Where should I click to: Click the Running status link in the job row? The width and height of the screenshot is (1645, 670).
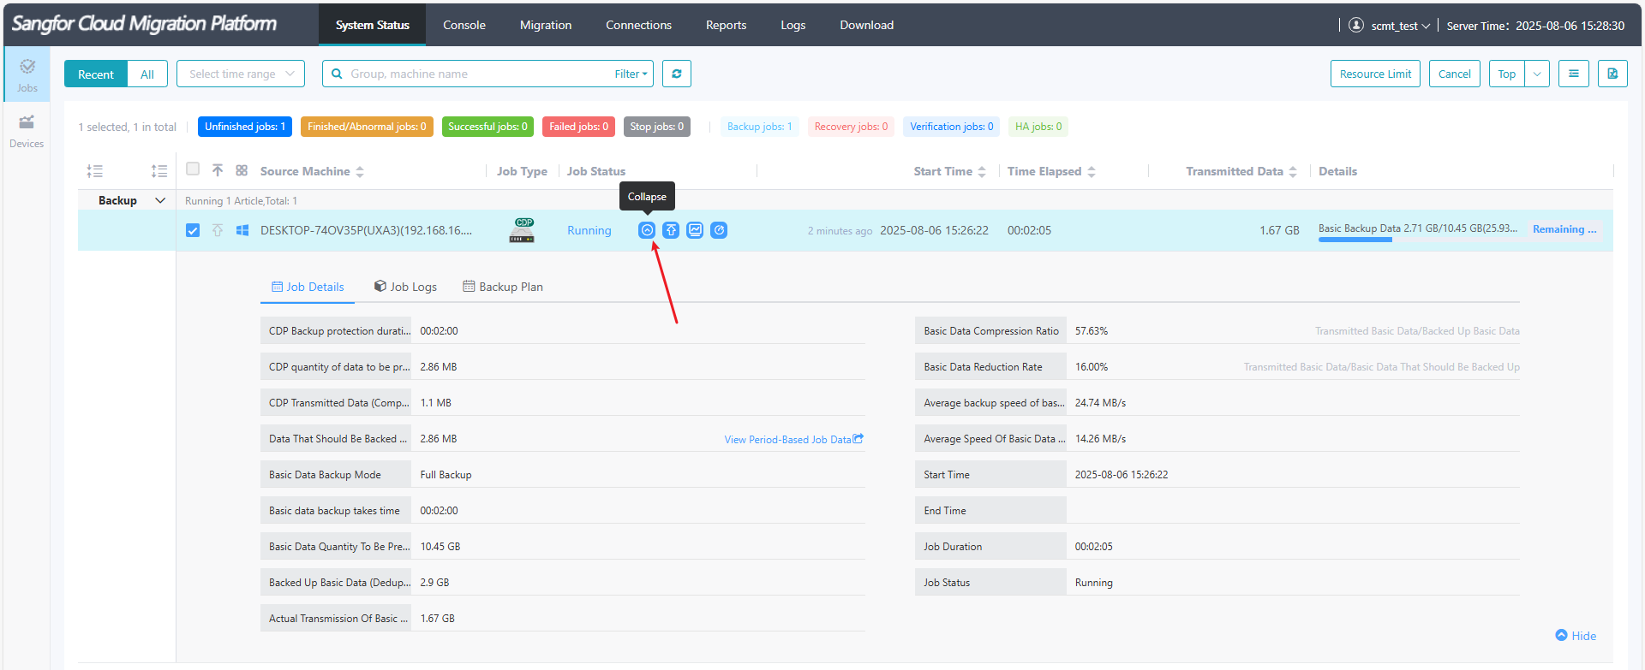point(589,230)
